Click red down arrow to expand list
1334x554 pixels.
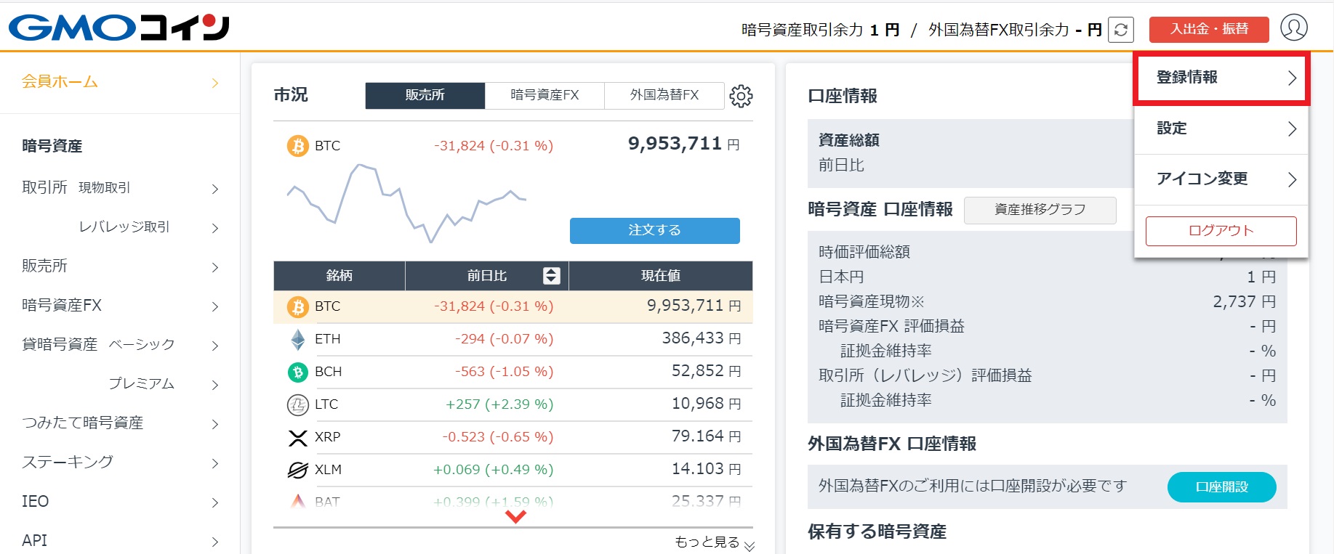point(515,517)
